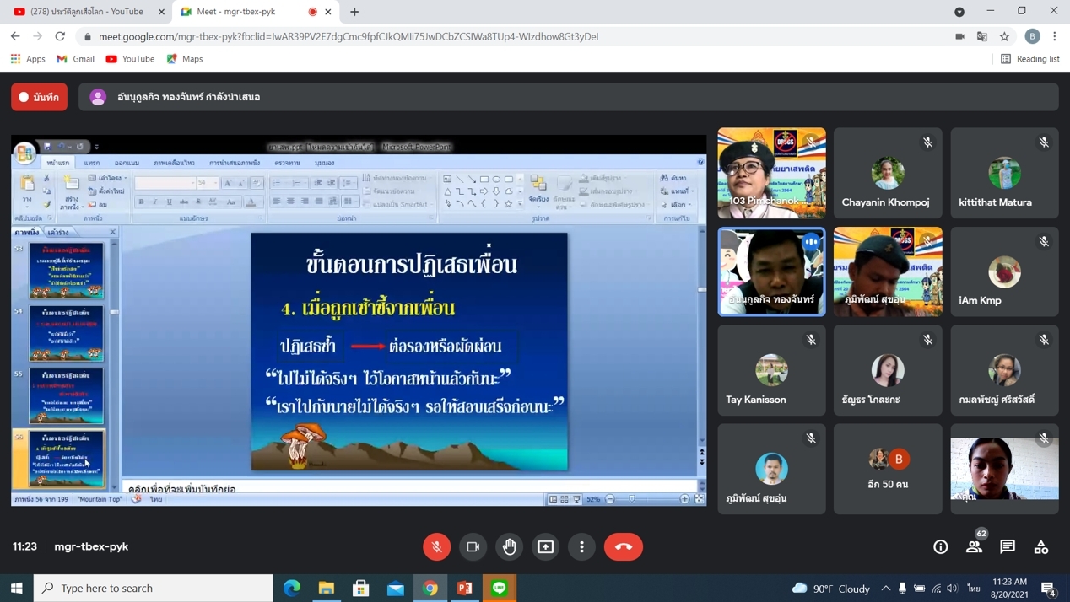The width and height of the screenshot is (1070, 602).
Task: Bookmark this page with the star icon
Action: [x=1004, y=36]
